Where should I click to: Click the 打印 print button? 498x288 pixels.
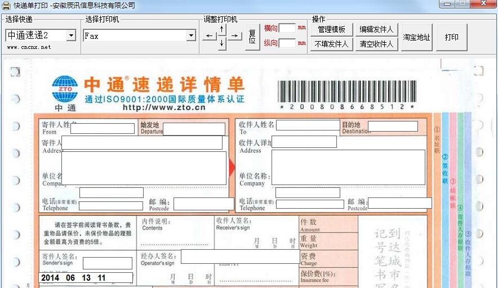click(x=452, y=37)
